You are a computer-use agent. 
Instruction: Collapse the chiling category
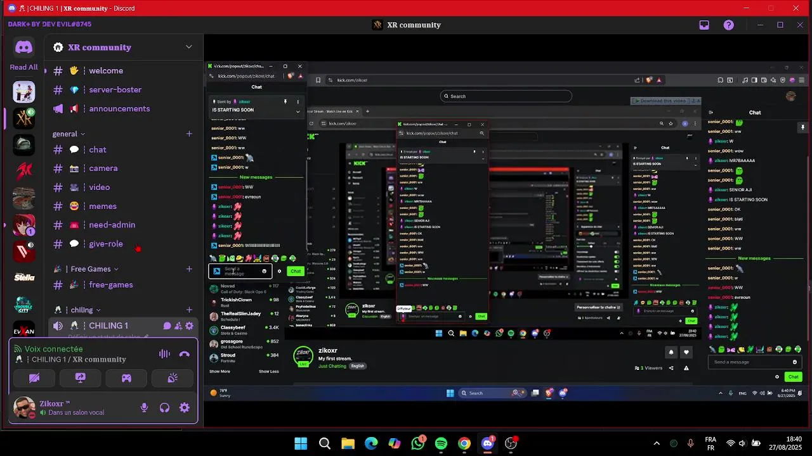coord(77,310)
